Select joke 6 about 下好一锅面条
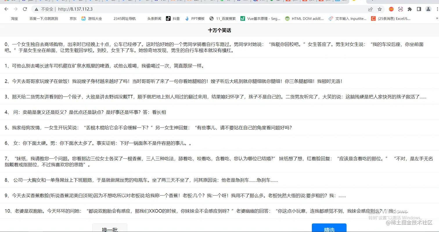439x232 pixels. click(x=219, y=143)
